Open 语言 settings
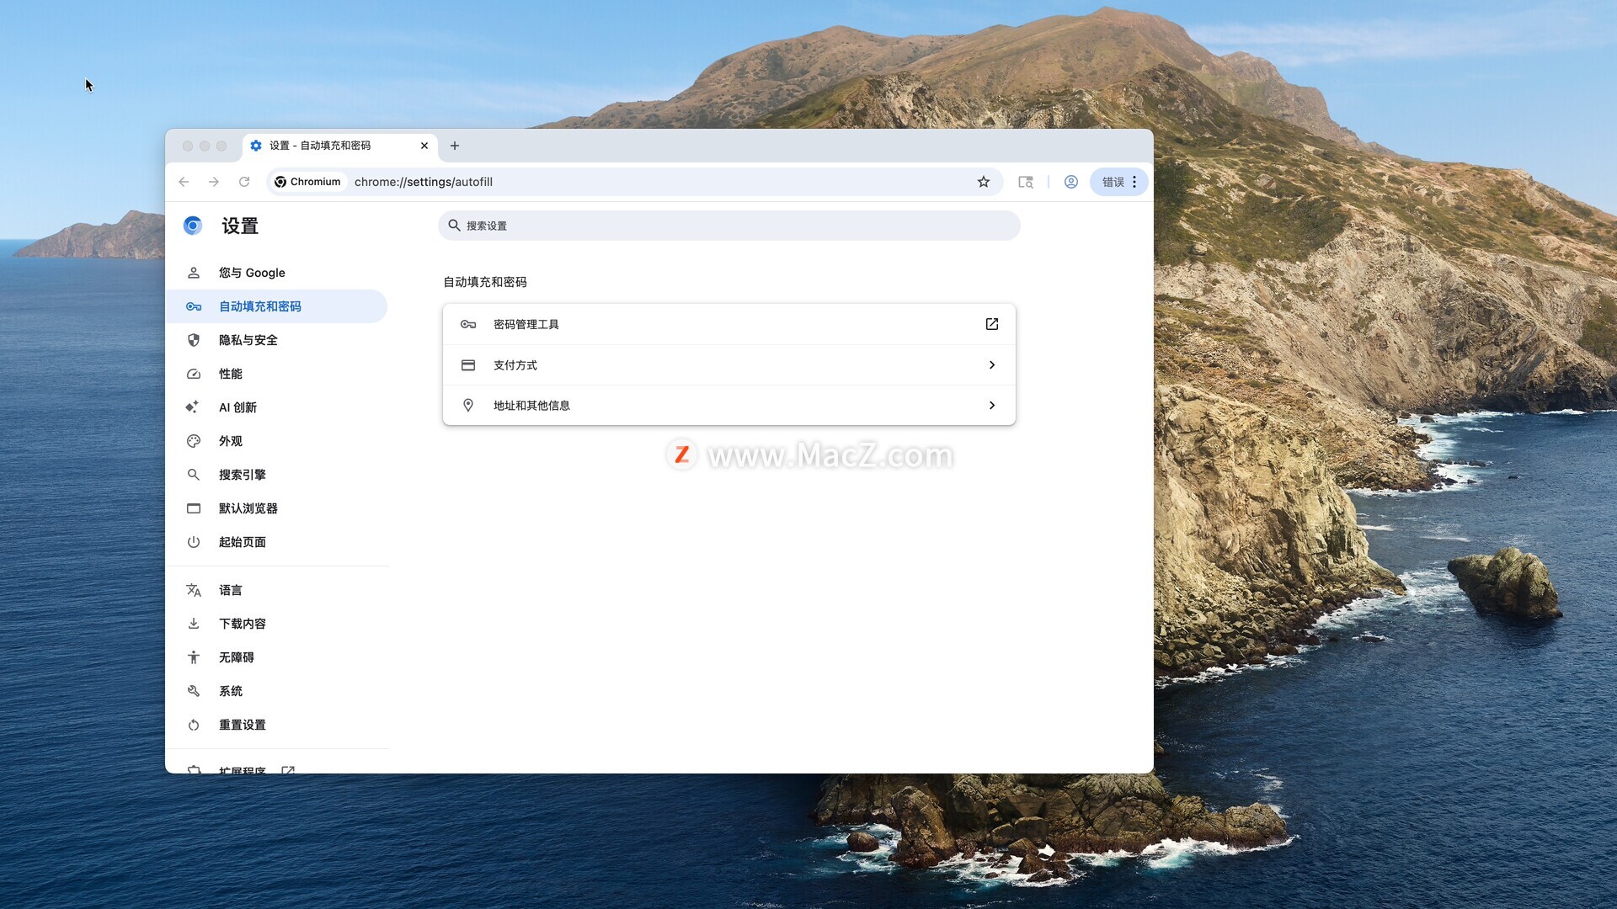The height and width of the screenshot is (909, 1617). point(276,590)
